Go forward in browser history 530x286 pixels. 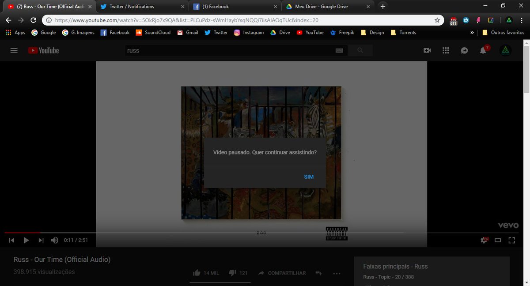point(21,20)
